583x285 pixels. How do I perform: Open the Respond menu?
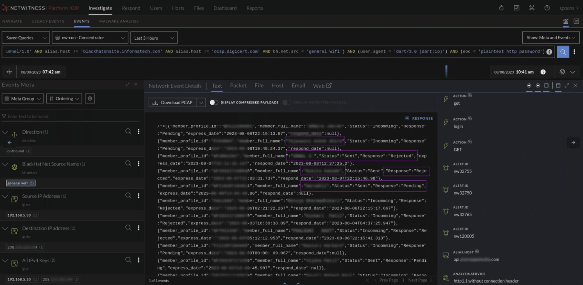(x=131, y=8)
